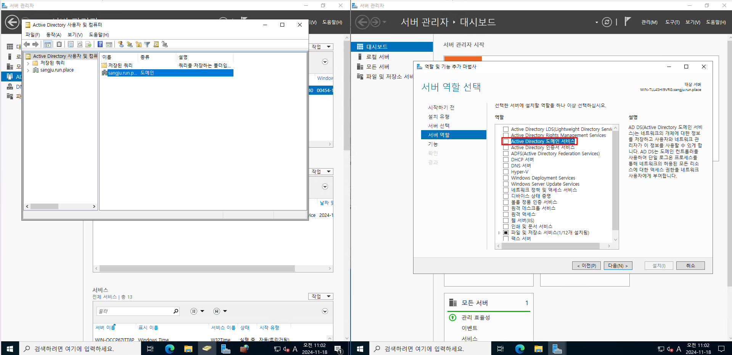Open the 파일(F) menu in AD Users and Computers
Viewport: 732px width, 355px height.
pyautogui.click(x=32, y=35)
